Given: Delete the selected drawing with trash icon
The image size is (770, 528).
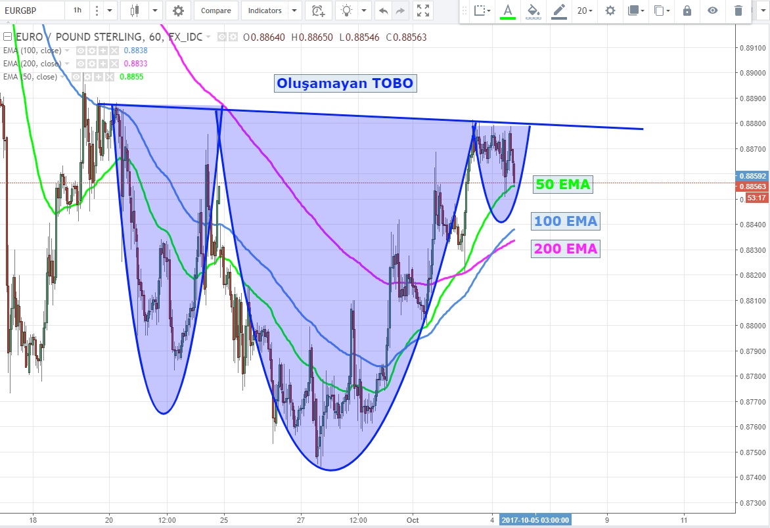Looking at the screenshot, I should tap(738, 11).
